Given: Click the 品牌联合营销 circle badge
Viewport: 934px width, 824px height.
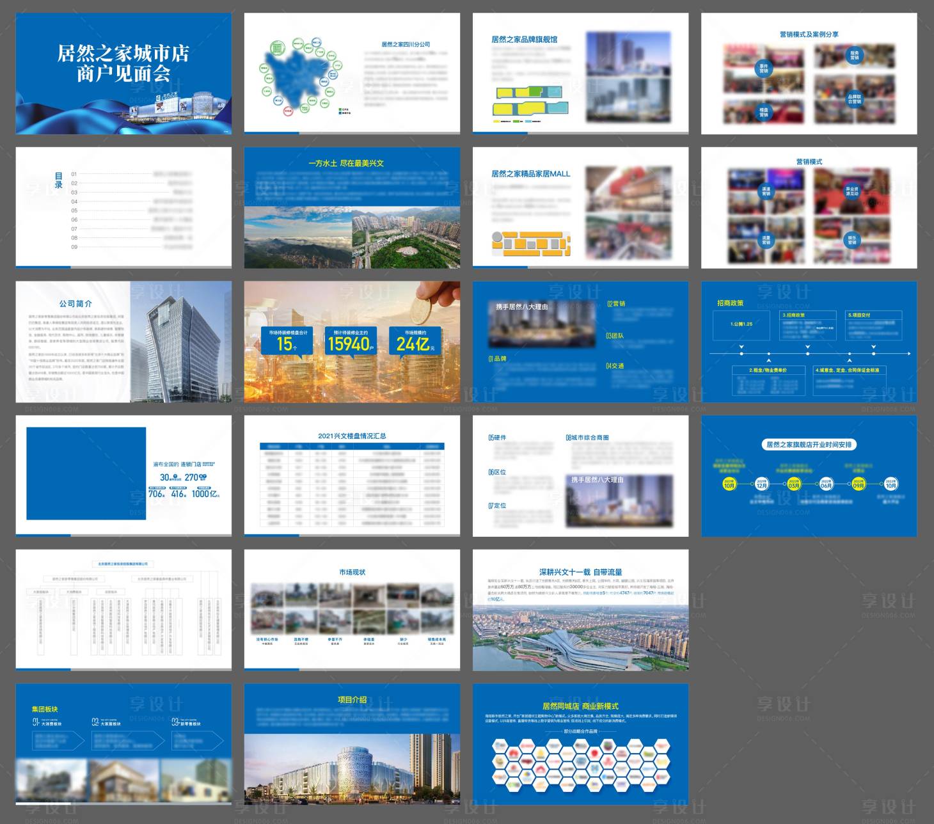Looking at the screenshot, I should [x=854, y=99].
